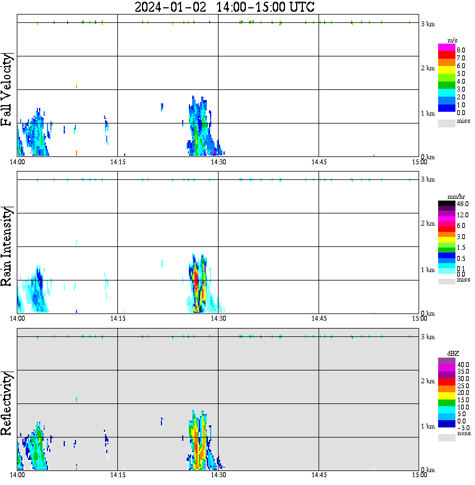Click 14:45 tick label under Fall Velocity
This screenshot has height=485, width=475.
click(x=319, y=162)
